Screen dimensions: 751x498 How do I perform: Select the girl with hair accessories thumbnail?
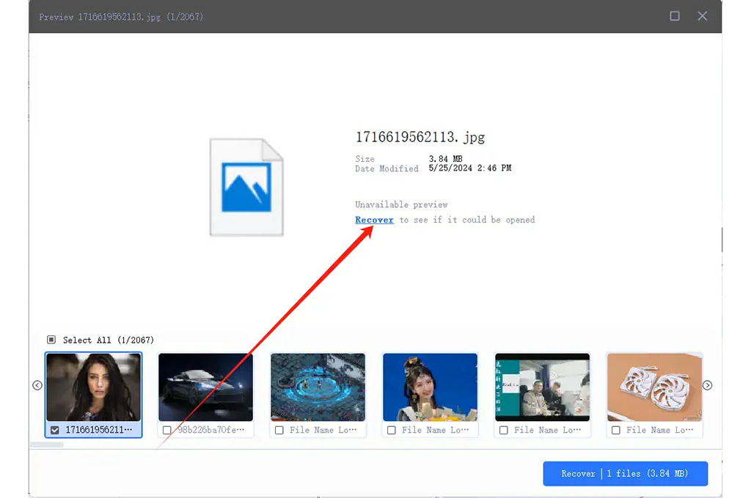[430, 387]
